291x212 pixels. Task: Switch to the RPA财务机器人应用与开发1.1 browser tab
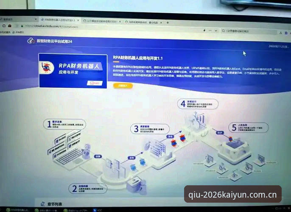point(60,20)
